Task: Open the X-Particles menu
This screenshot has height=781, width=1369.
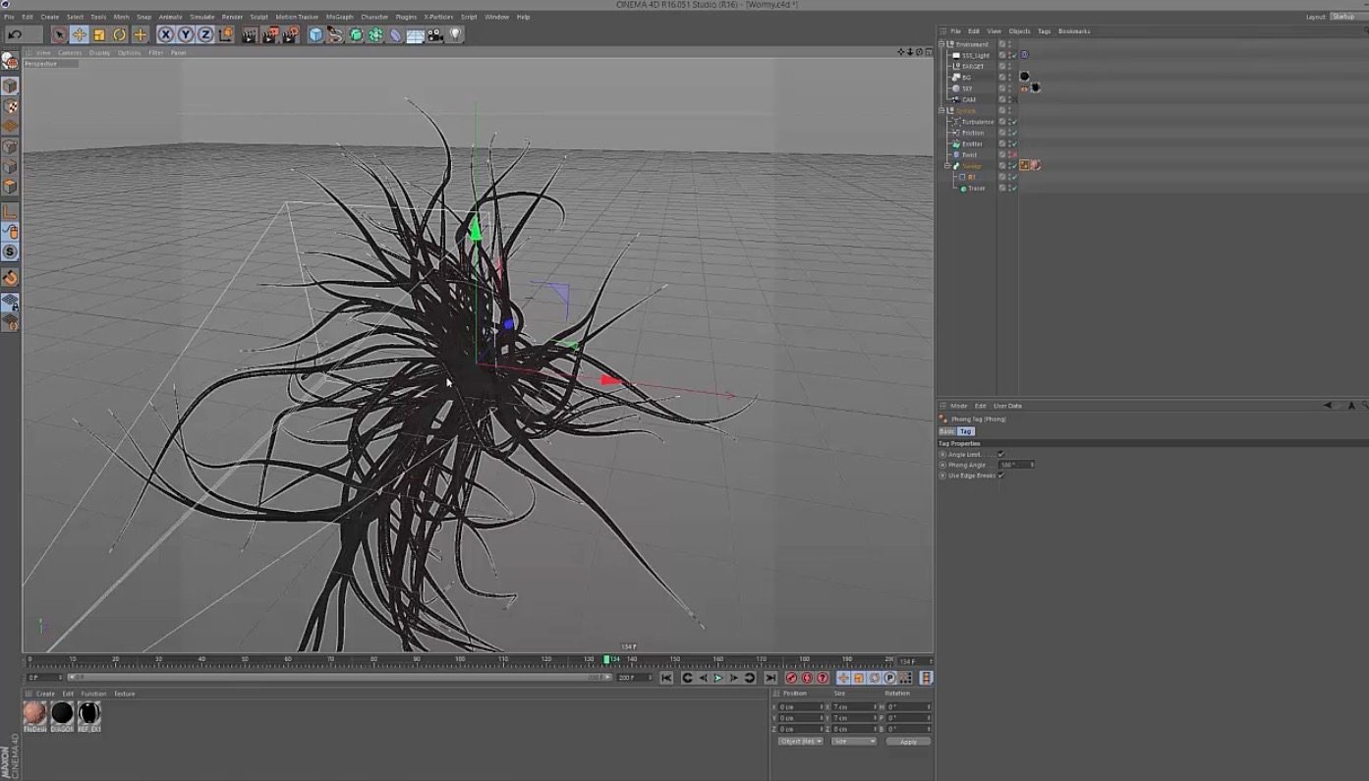Action: 438,17
